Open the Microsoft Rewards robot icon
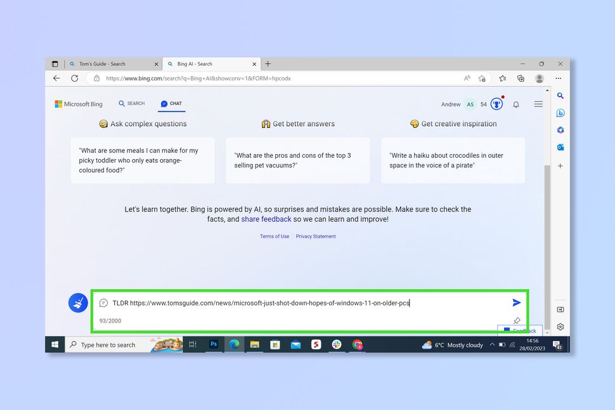Image resolution: width=615 pixels, height=410 pixels. click(496, 103)
